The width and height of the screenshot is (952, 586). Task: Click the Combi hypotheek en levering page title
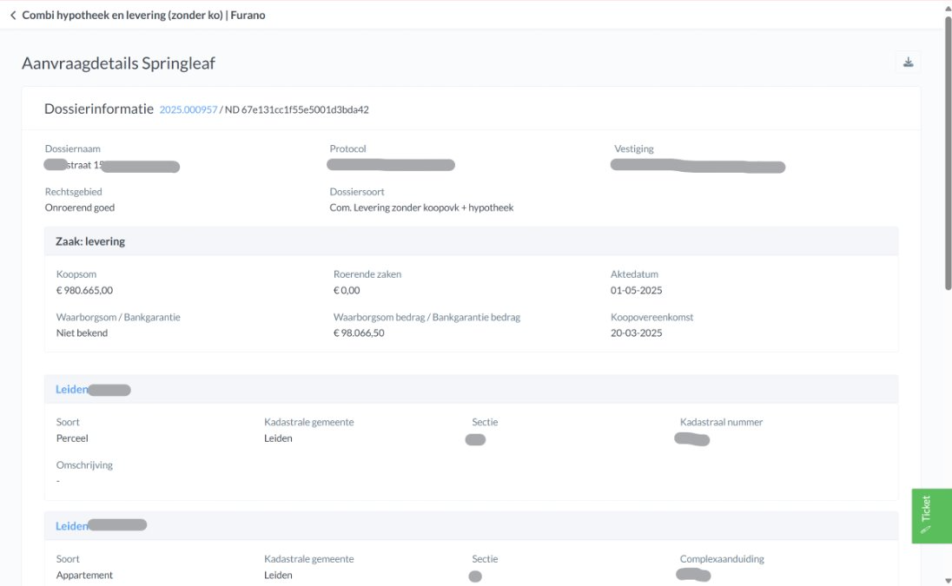pyautogui.click(x=143, y=15)
